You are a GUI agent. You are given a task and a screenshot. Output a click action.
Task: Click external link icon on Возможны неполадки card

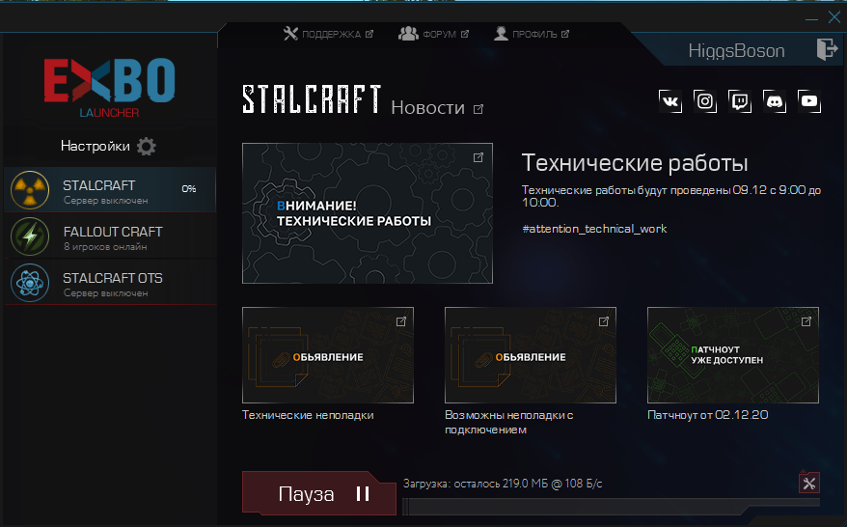click(603, 321)
